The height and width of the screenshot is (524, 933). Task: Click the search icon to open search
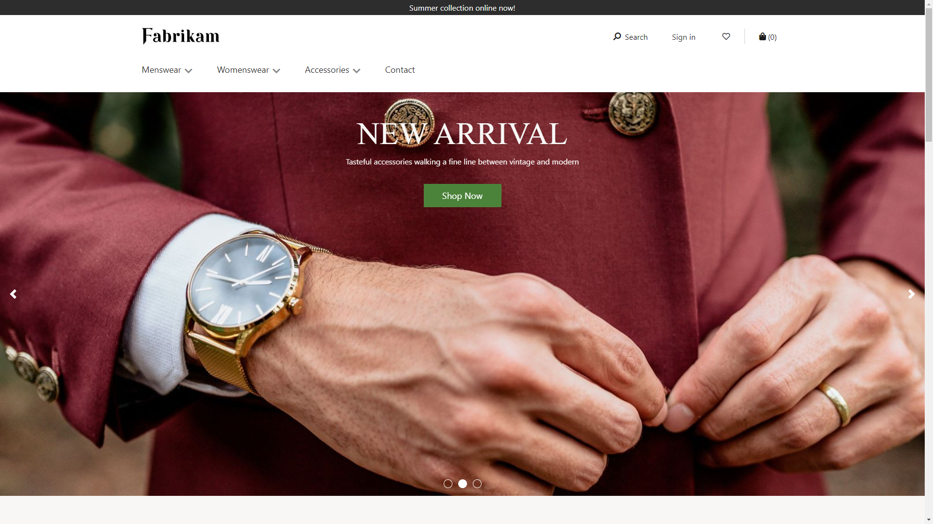pos(617,36)
